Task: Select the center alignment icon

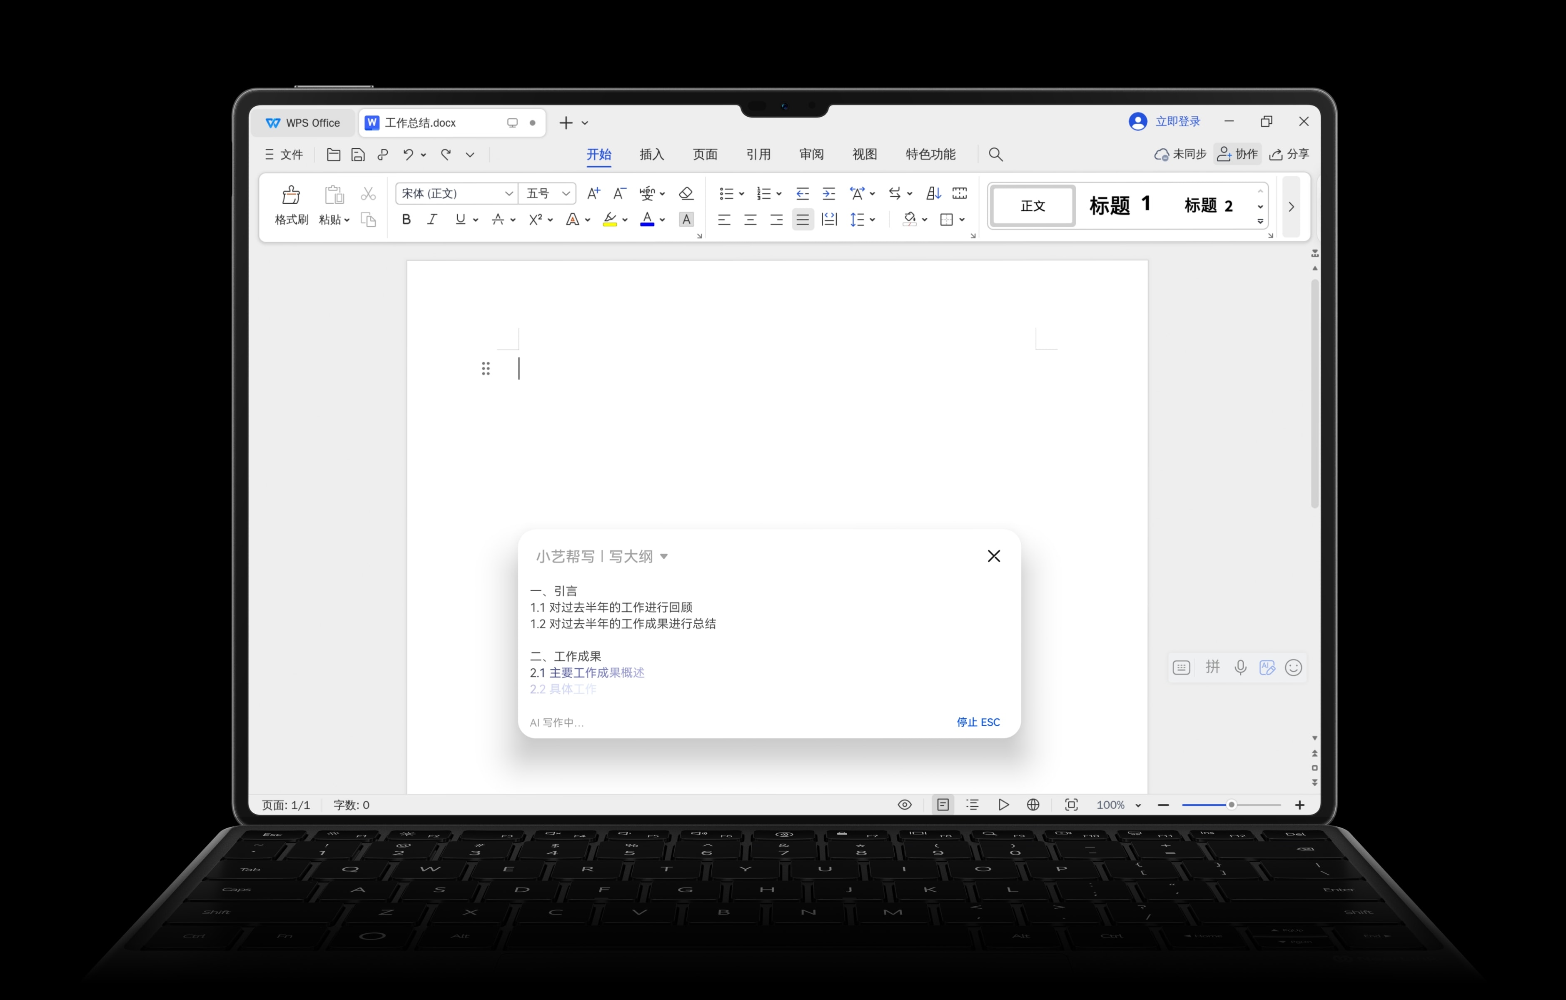Action: coord(750,220)
